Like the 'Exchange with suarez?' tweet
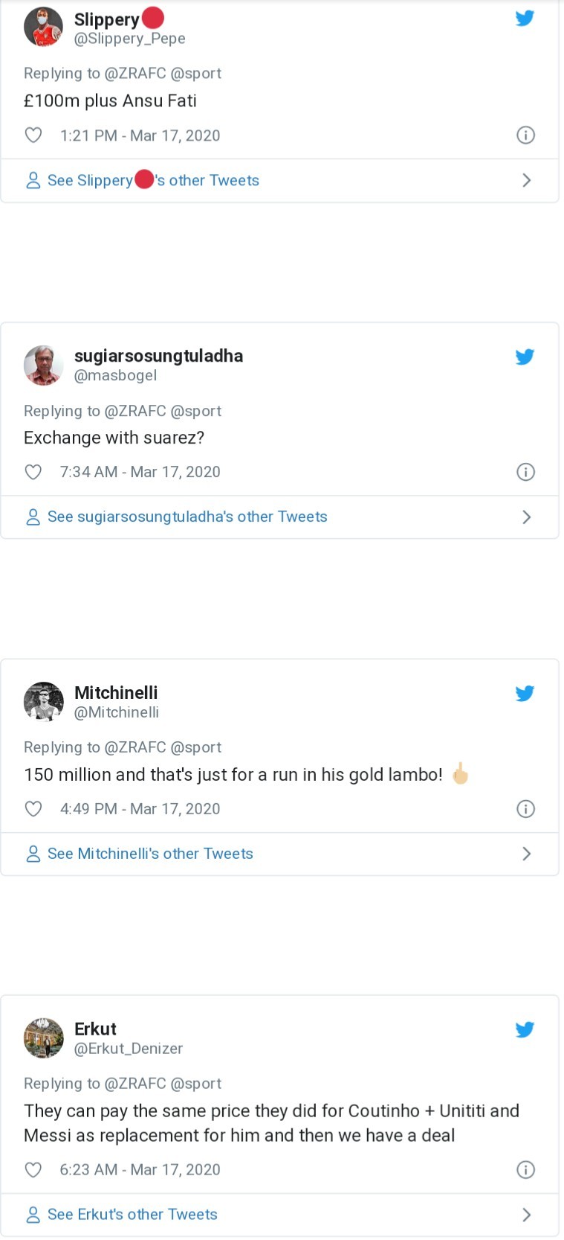 [x=33, y=472]
